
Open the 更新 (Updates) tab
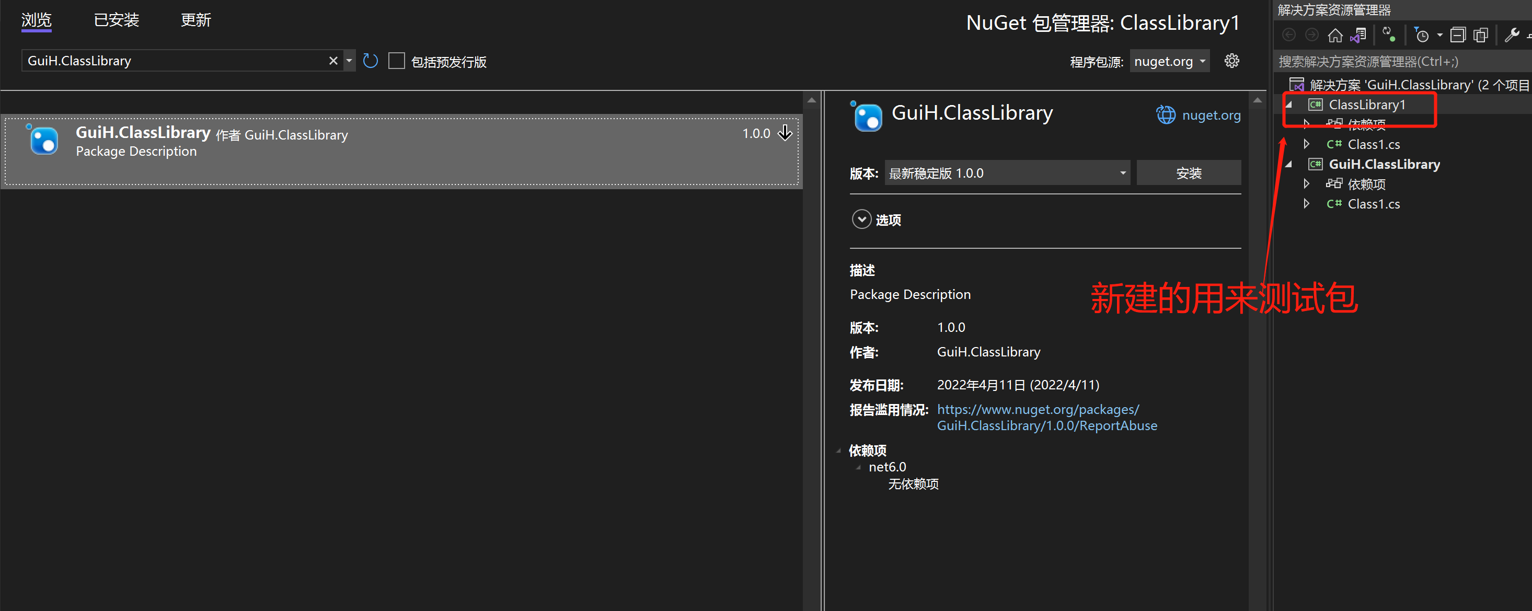click(x=195, y=20)
